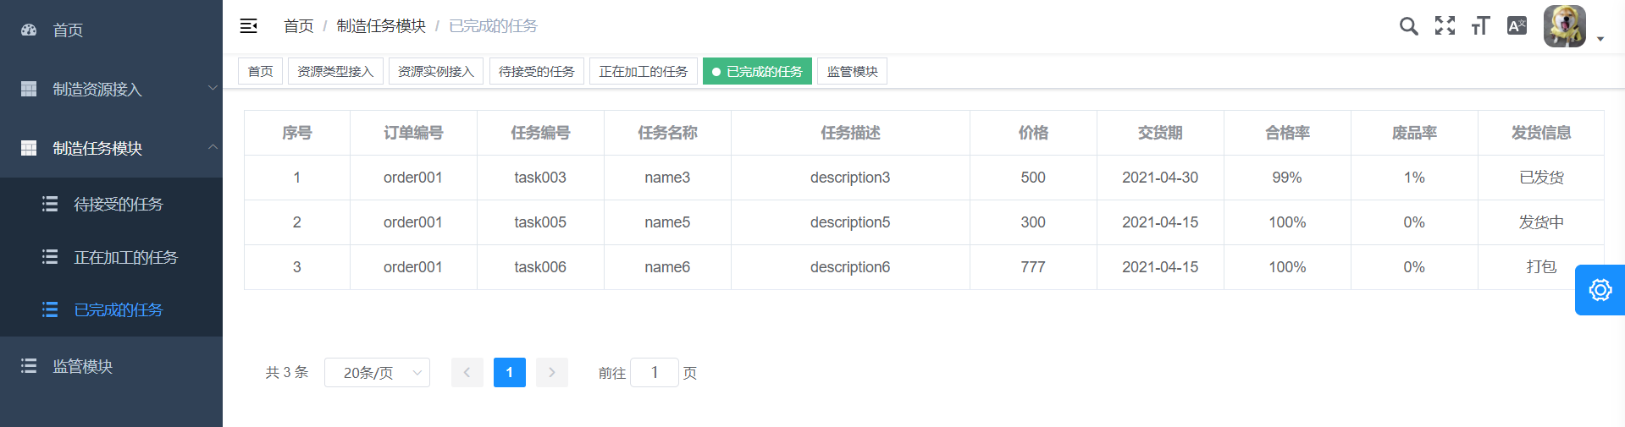This screenshot has height=427, width=1625.
Task: Open the font size adjustment icon
Action: 1480,26
